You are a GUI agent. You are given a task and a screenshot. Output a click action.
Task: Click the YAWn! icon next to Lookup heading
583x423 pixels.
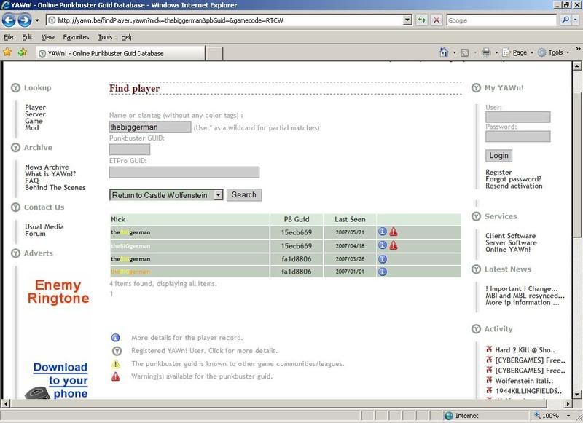click(15, 88)
